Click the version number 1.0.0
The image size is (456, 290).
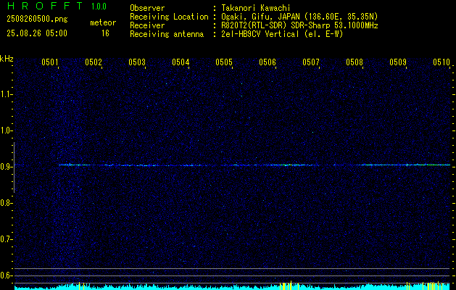pos(99,7)
